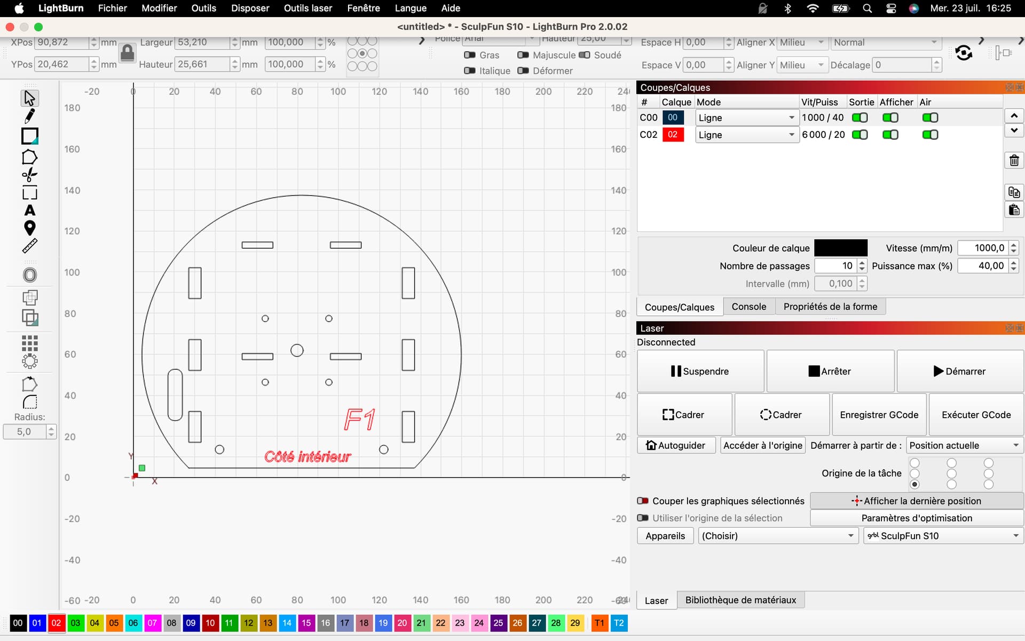The width and height of the screenshot is (1025, 641).
Task: Click the Arrêter button
Action: click(x=830, y=371)
